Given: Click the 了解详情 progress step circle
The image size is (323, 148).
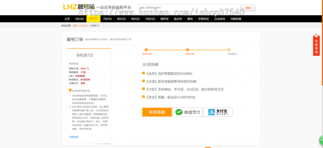Looking at the screenshot, I should [x=187, y=50].
